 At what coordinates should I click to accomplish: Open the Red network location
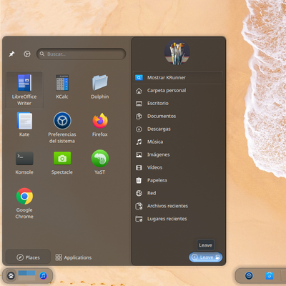(178, 193)
